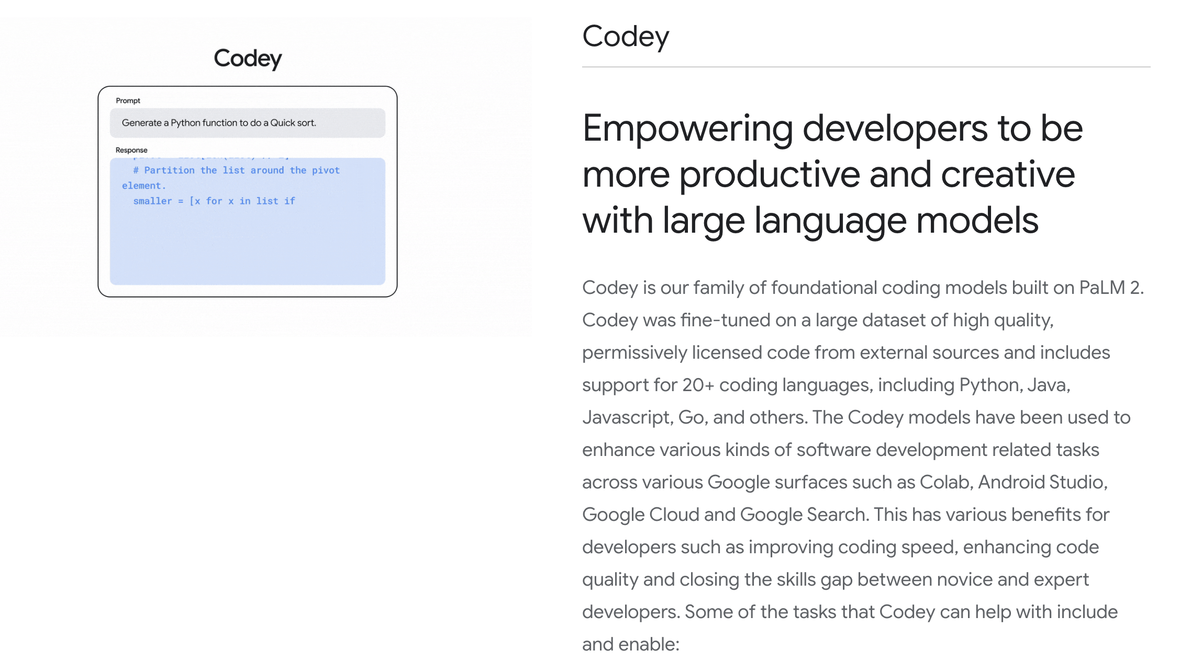Click the 'more productive and creative' headline line
The width and height of the screenshot is (1180, 662).
tap(828, 174)
